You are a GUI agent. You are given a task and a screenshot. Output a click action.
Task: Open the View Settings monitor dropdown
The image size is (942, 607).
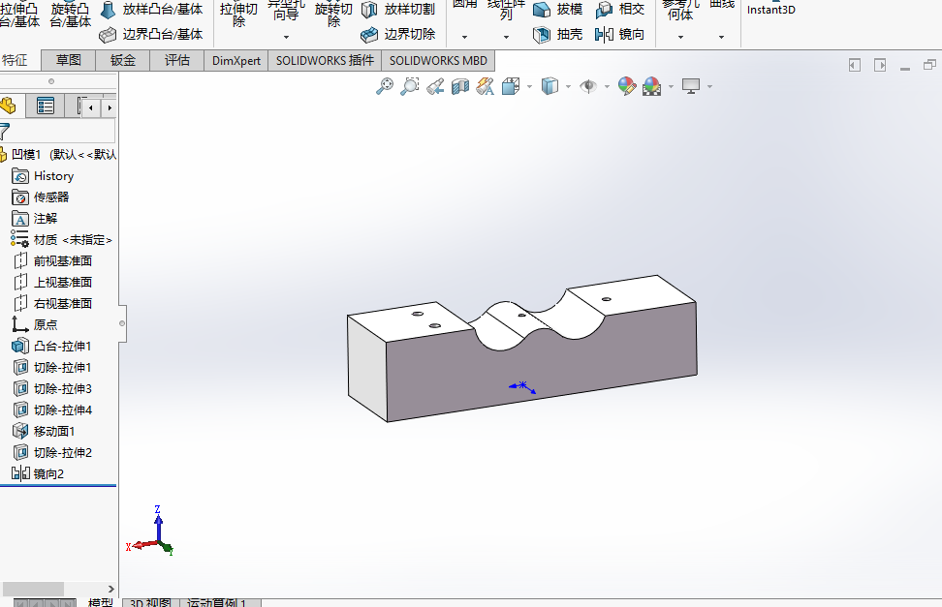[x=709, y=86]
